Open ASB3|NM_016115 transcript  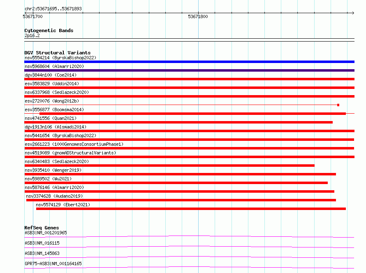pyautogui.click(x=42, y=243)
